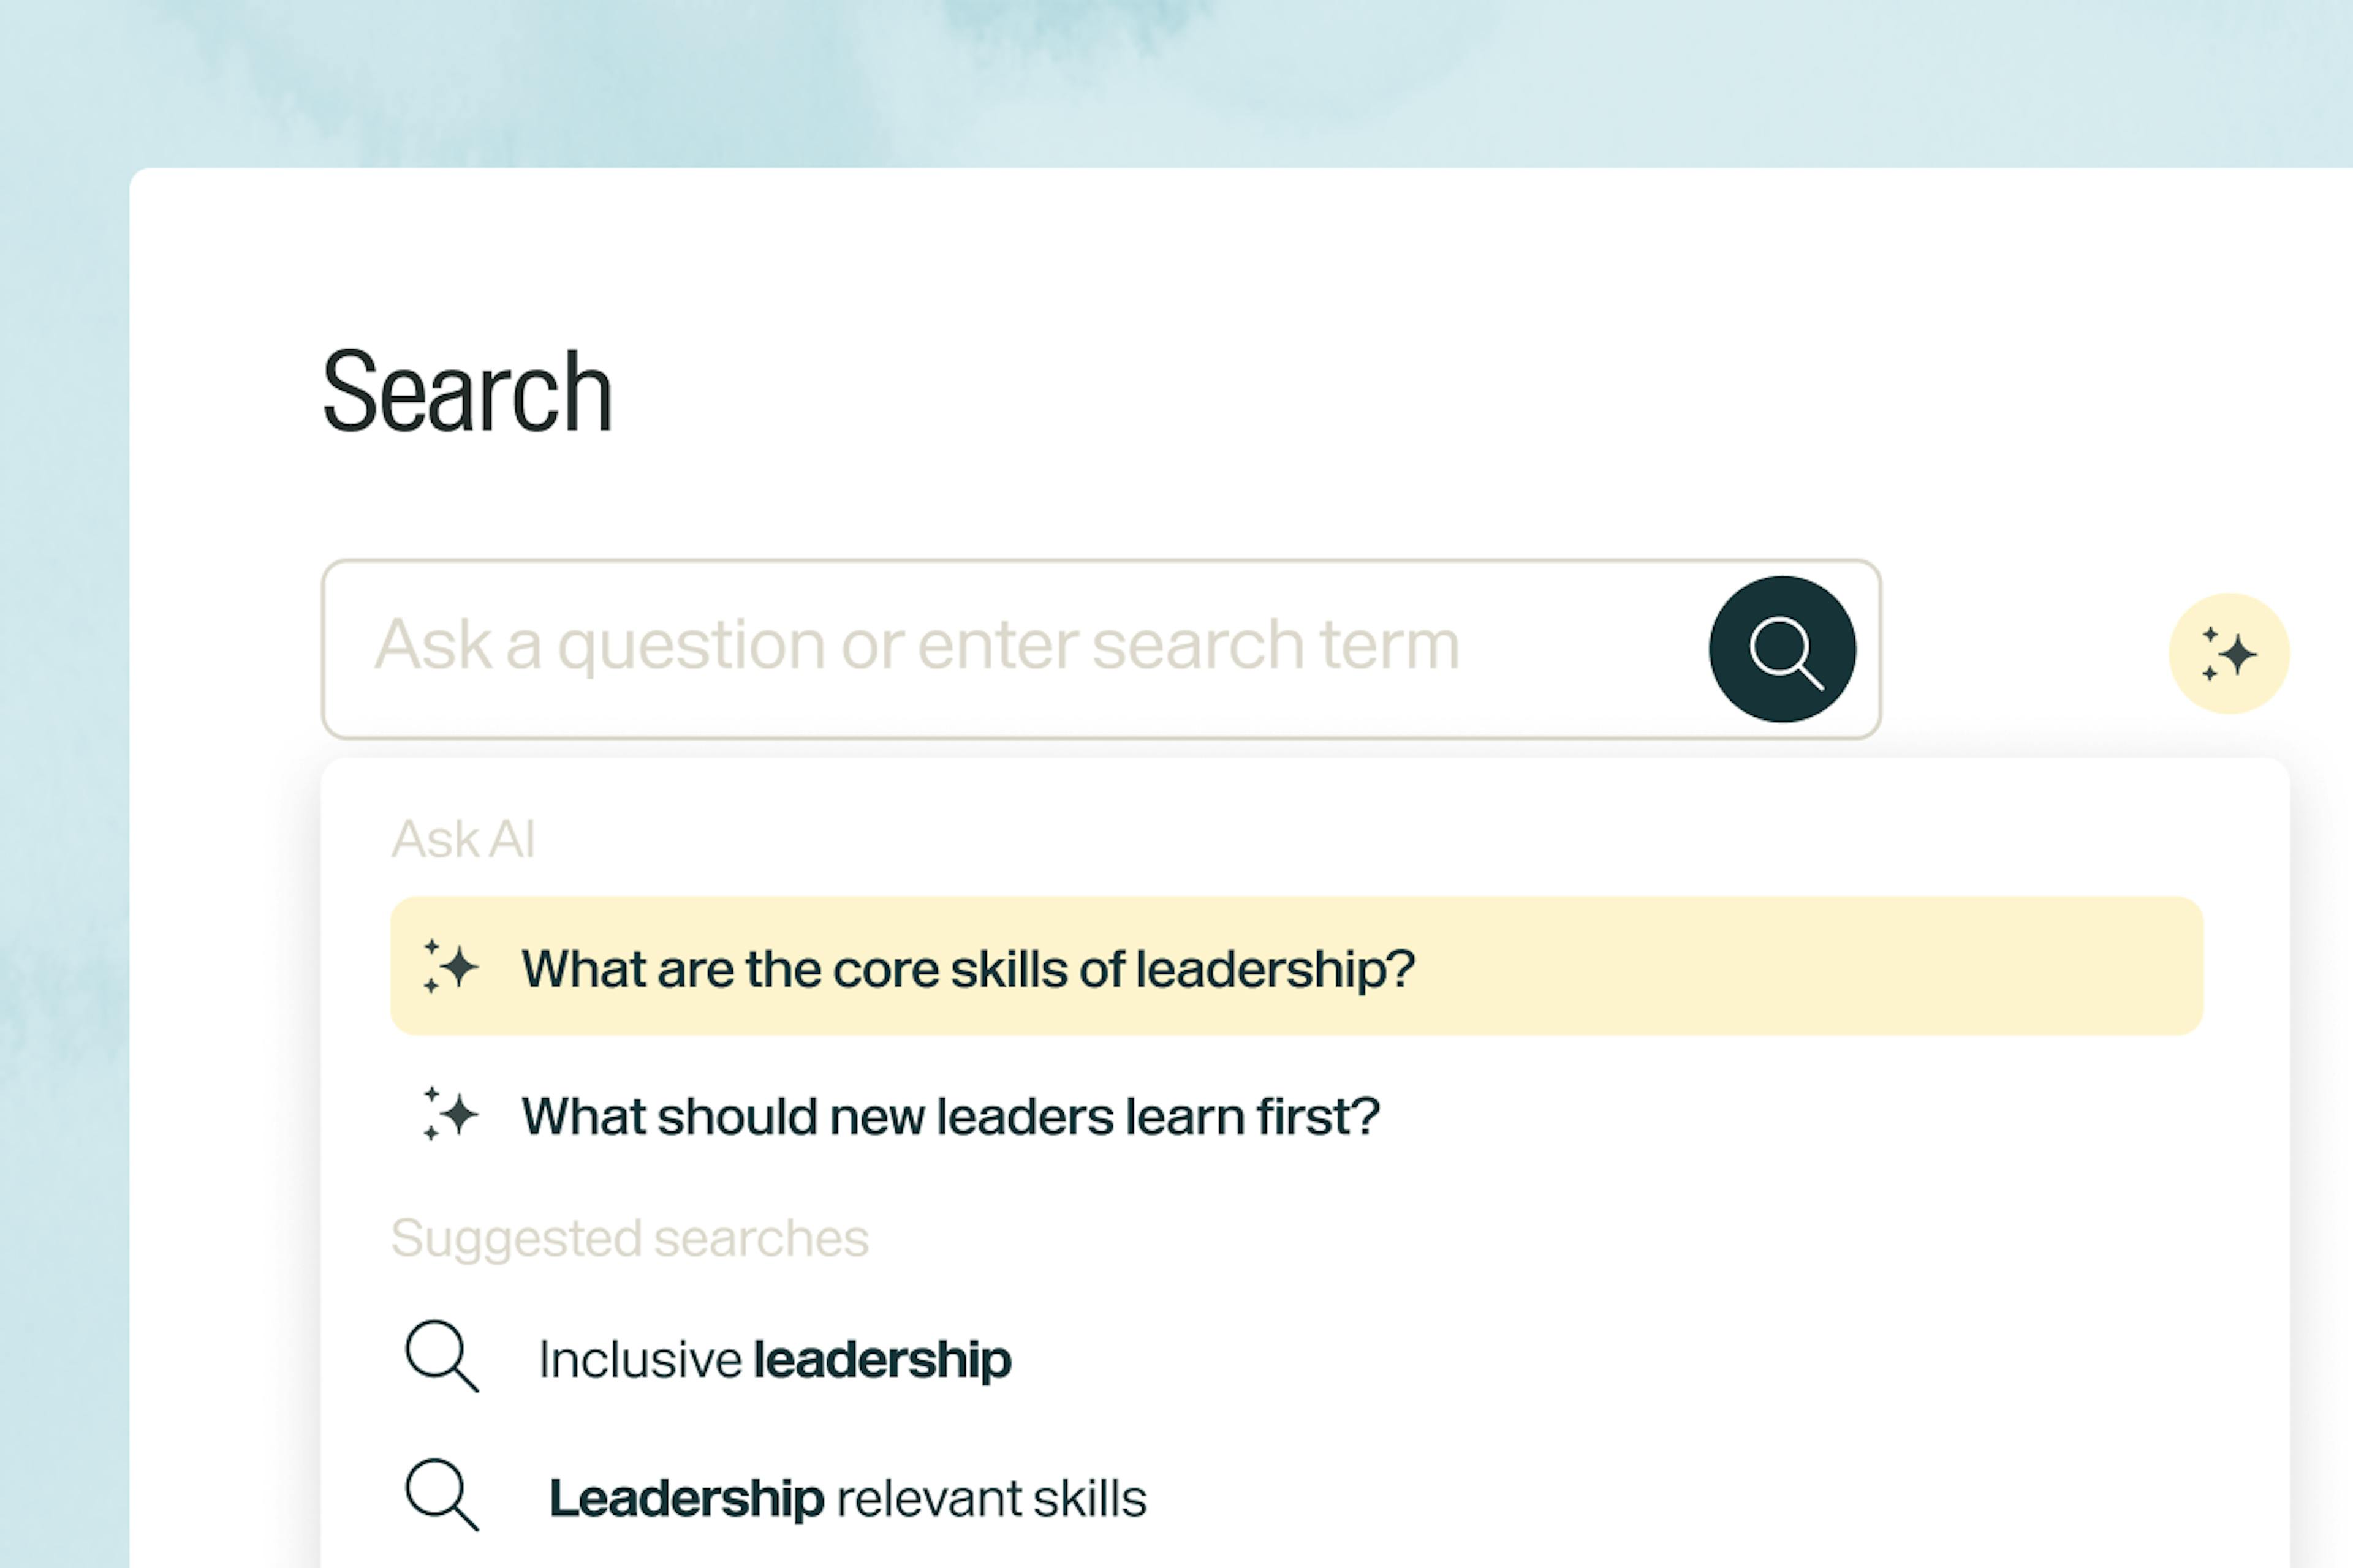Click magnifier icon next to Inclusive leadership
This screenshot has width=2353, height=1568.
click(441, 1357)
